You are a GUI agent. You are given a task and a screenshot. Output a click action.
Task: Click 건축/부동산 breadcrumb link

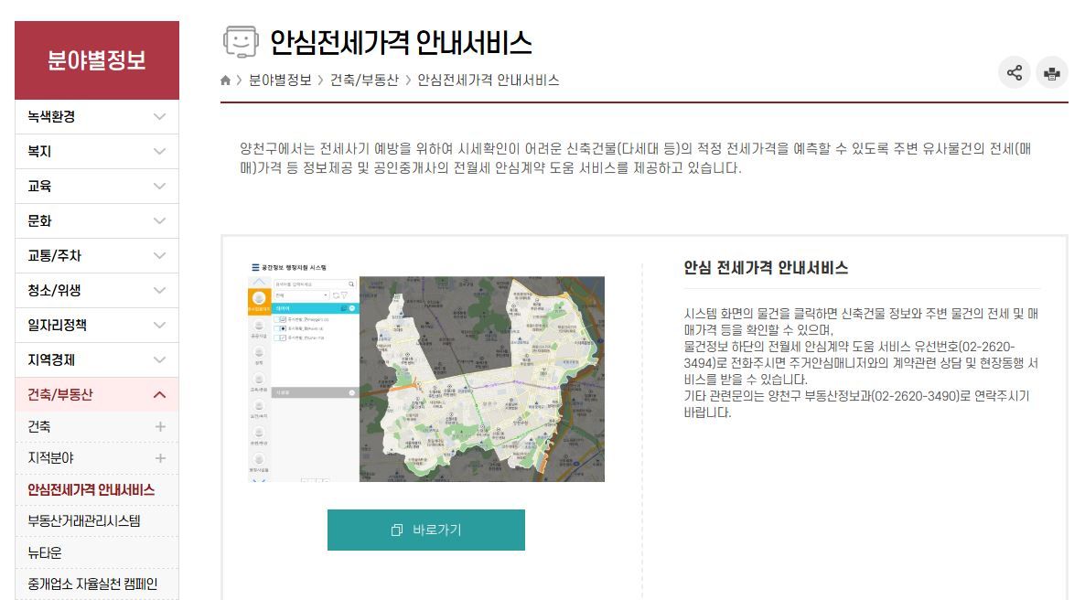point(364,80)
